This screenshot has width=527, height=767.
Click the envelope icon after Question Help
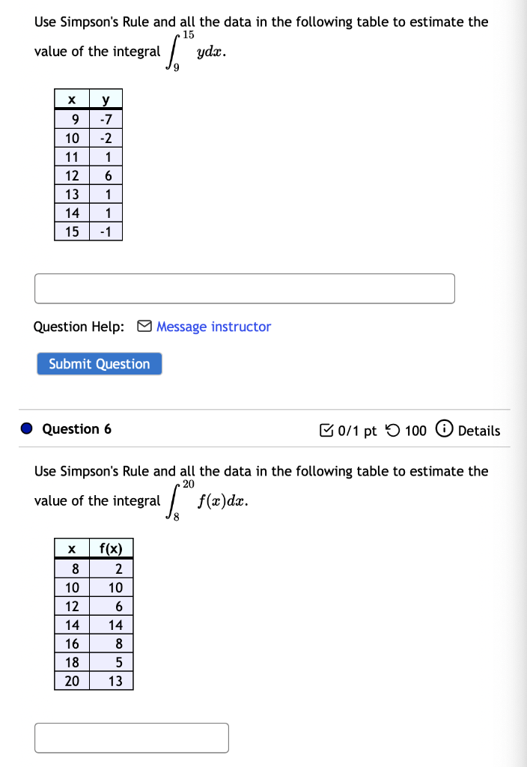pyautogui.click(x=144, y=326)
